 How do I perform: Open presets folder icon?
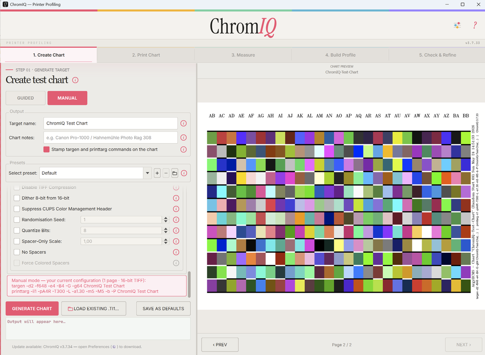tap(175, 173)
